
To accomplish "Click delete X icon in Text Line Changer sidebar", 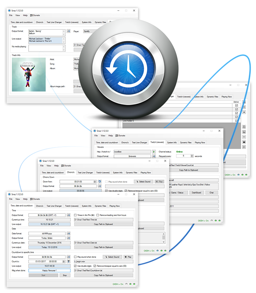I will pos(244,147).
